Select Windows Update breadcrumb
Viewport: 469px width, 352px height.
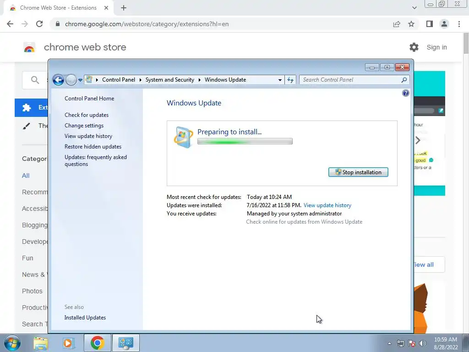click(225, 80)
